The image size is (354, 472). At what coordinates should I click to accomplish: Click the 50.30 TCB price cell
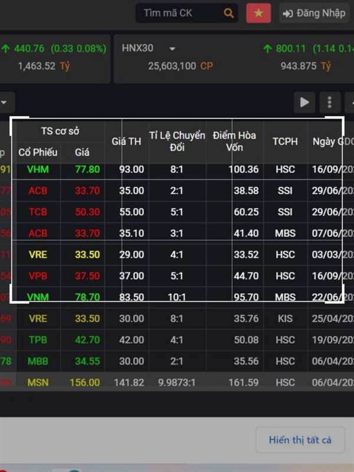(x=87, y=212)
